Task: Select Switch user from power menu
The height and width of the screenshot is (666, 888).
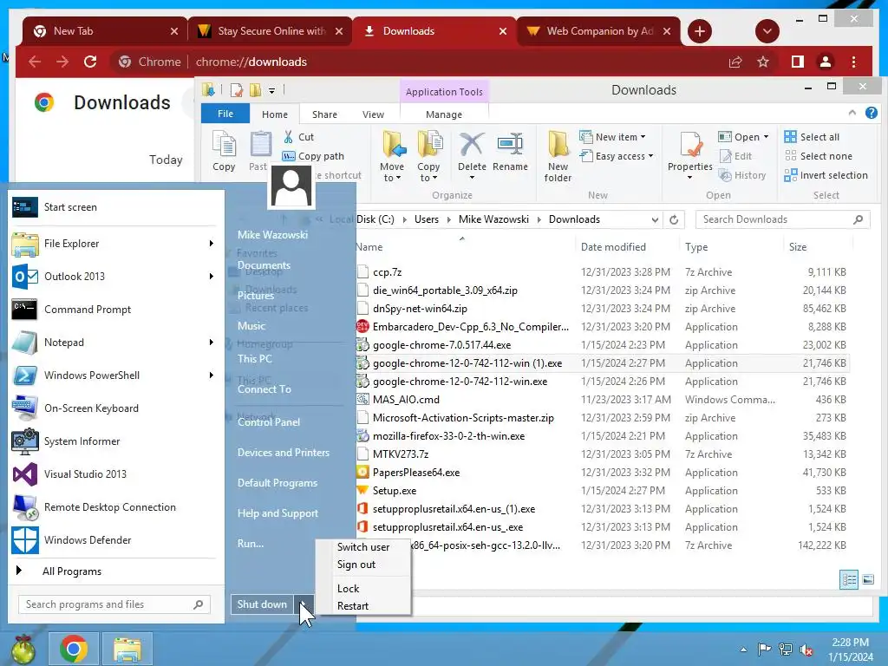Action: click(x=363, y=546)
